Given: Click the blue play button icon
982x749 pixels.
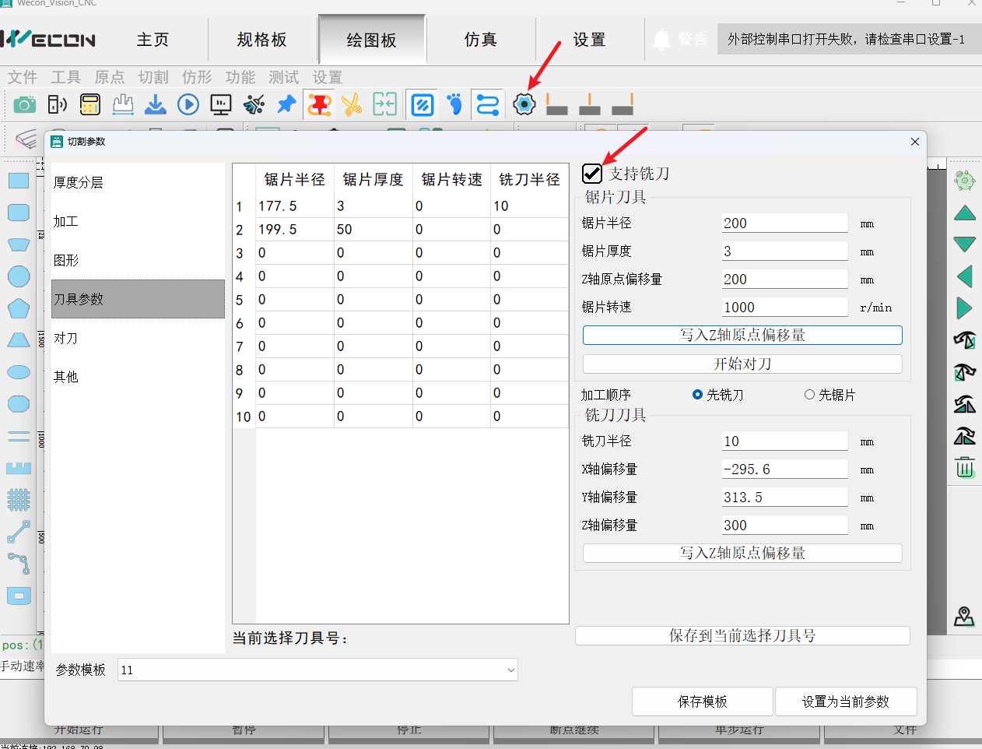Looking at the screenshot, I should pos(188,104).
